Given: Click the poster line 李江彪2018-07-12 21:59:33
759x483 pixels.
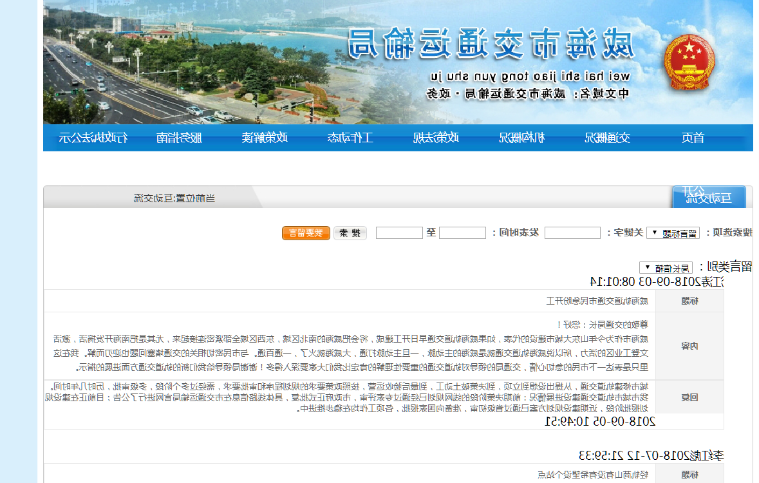Looking at the screenshot, I should (651, 455).
